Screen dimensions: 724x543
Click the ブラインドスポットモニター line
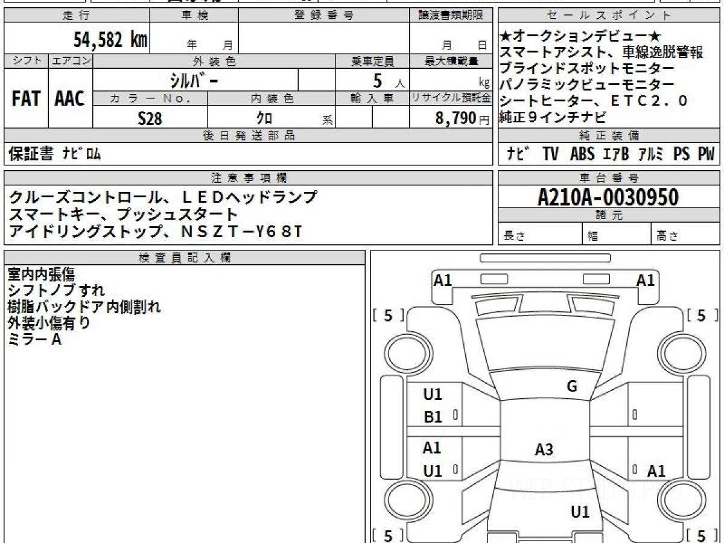pos(587,68)
